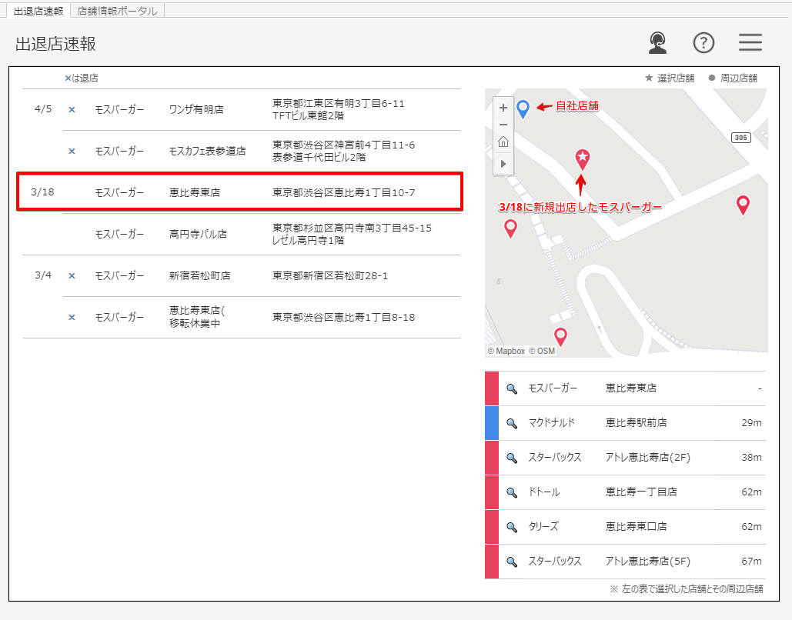This screenshot has height=620, width=792.
Task: Switch to 店舗情報ポータル tab
Action: 117,11
